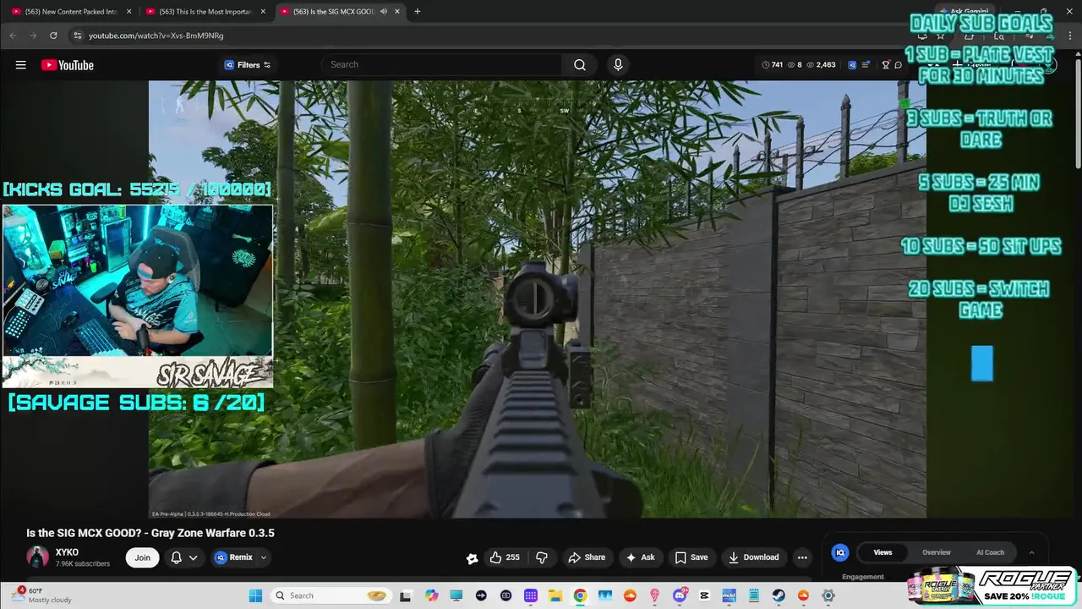Open Steam from the taskbar
Screen dimensions: 1082x609
click(779, 595)
